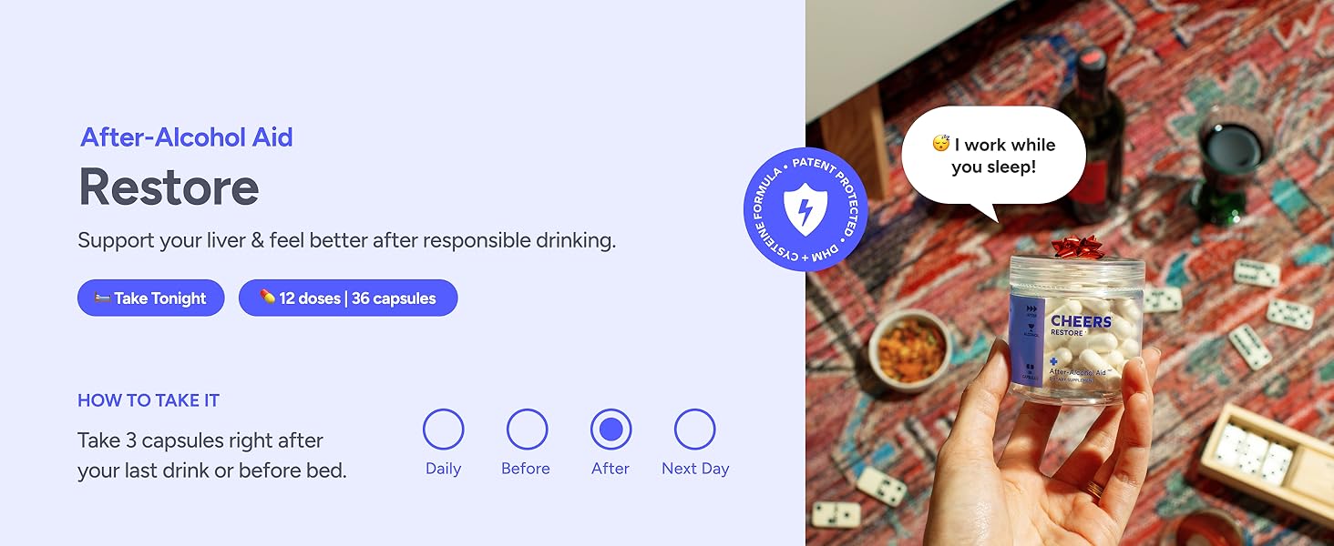Click the CHEERS logo on the jar
Viewport: 1334px width, 546px height.
(1081, 321)
